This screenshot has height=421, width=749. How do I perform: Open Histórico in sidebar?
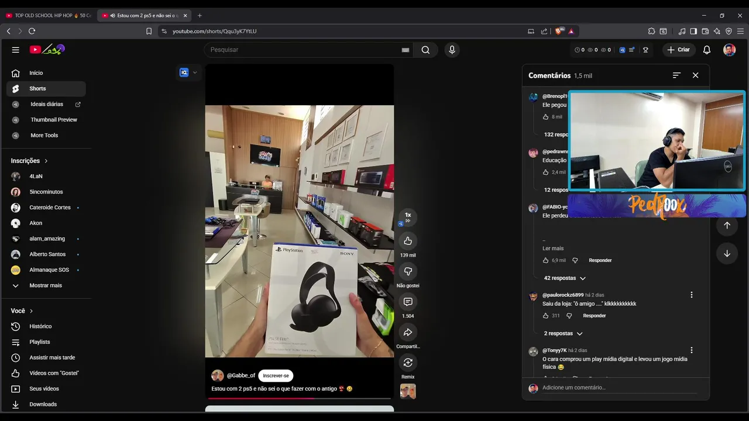pyautogui.click(x=46, y=326)
